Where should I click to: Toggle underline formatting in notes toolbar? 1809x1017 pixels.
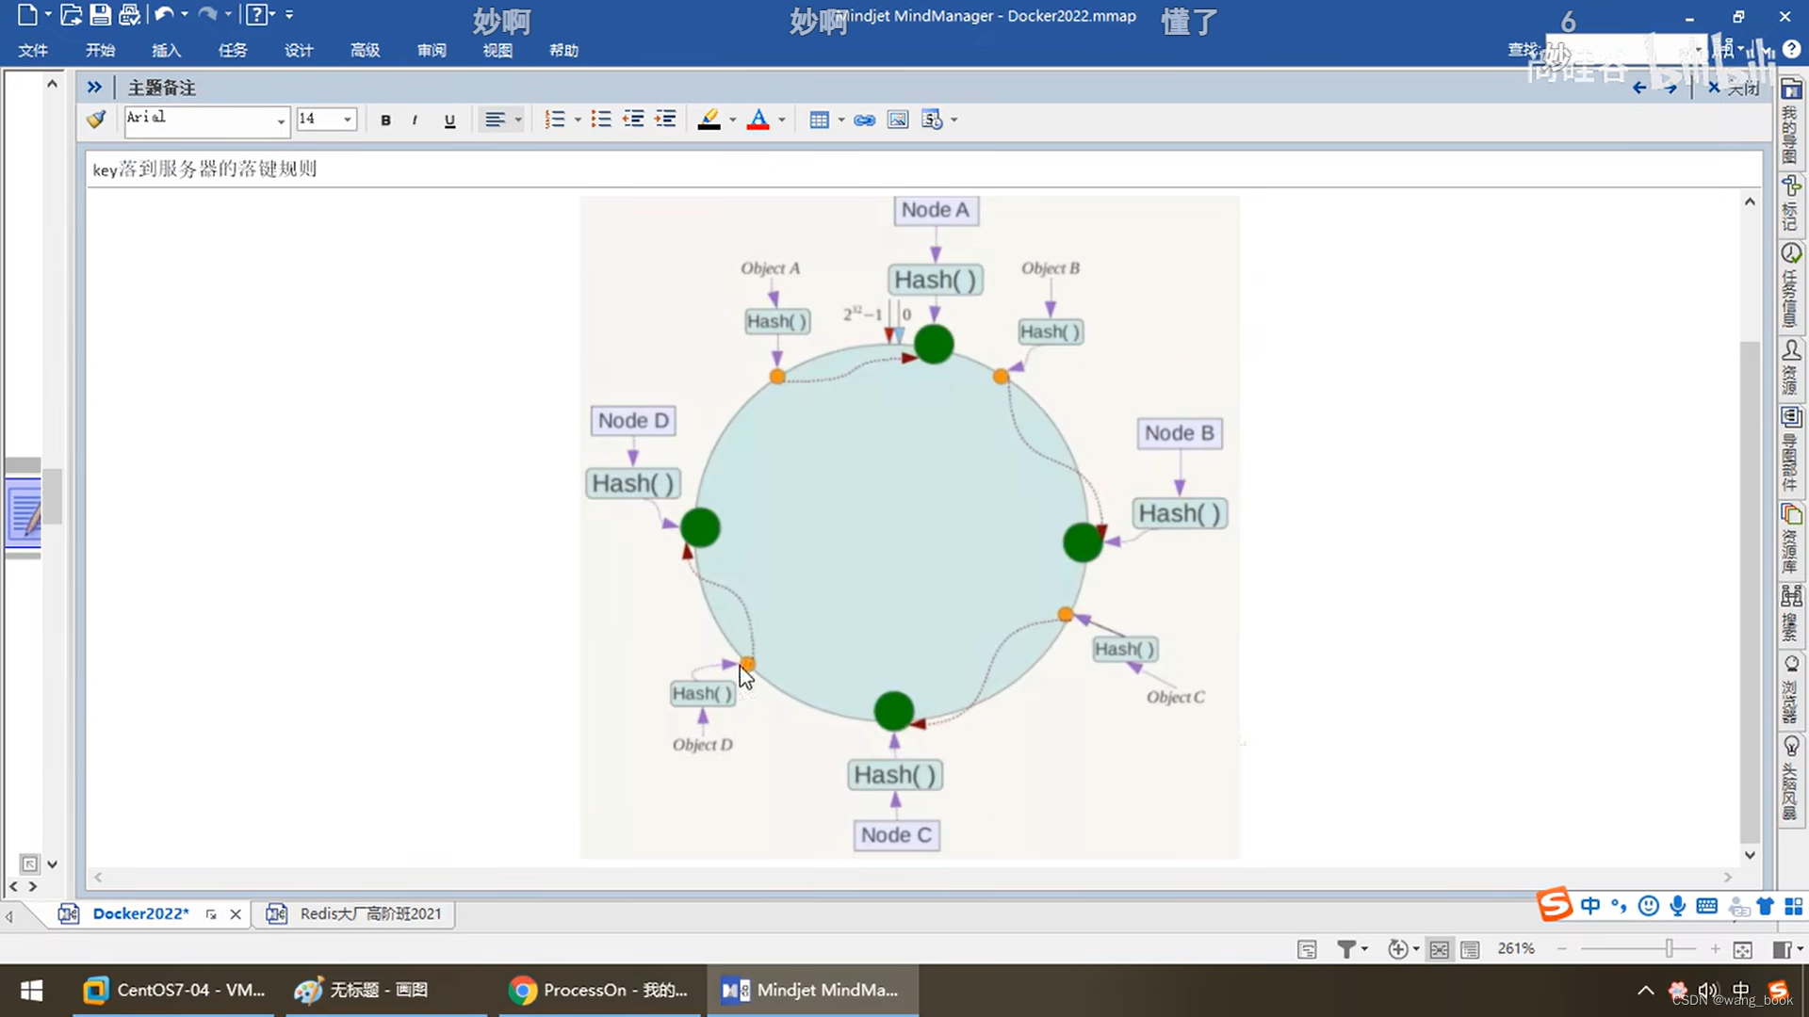coord(449,120)
